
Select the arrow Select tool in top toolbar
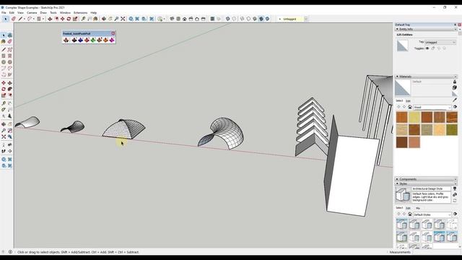(x=5, y=19)
